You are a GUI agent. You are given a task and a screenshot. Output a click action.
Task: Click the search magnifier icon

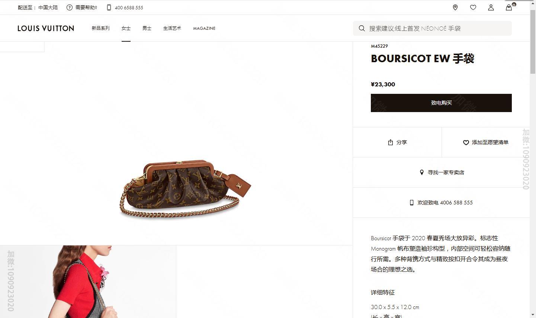pos(362,28)
